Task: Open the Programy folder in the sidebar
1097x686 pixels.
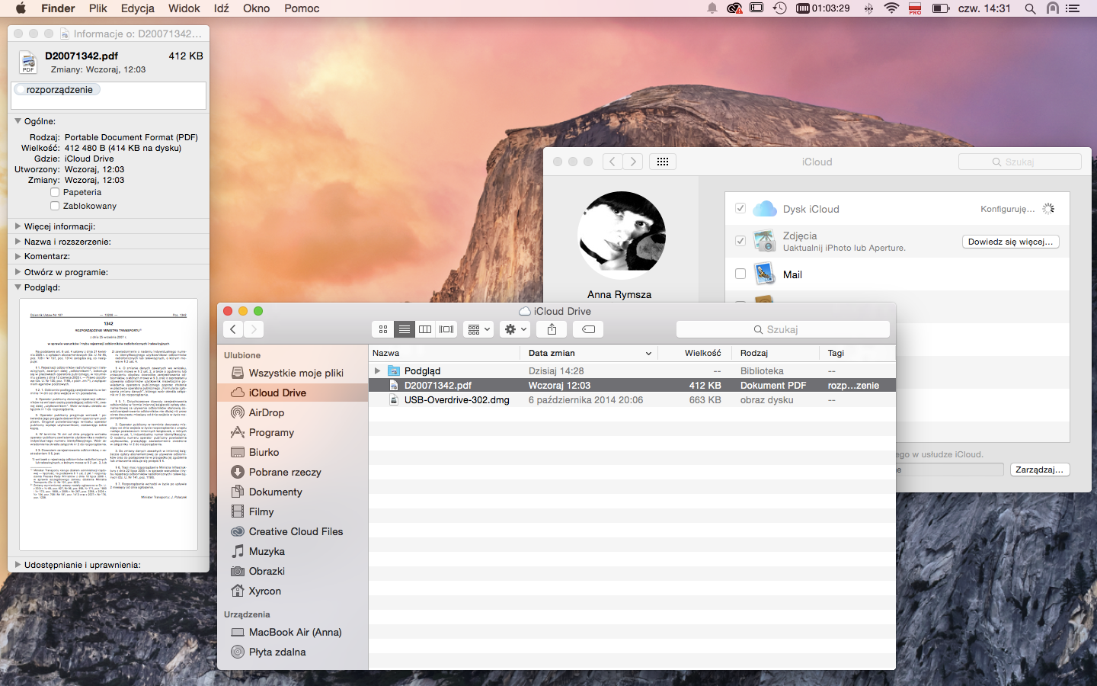Action: pos(271,432)
